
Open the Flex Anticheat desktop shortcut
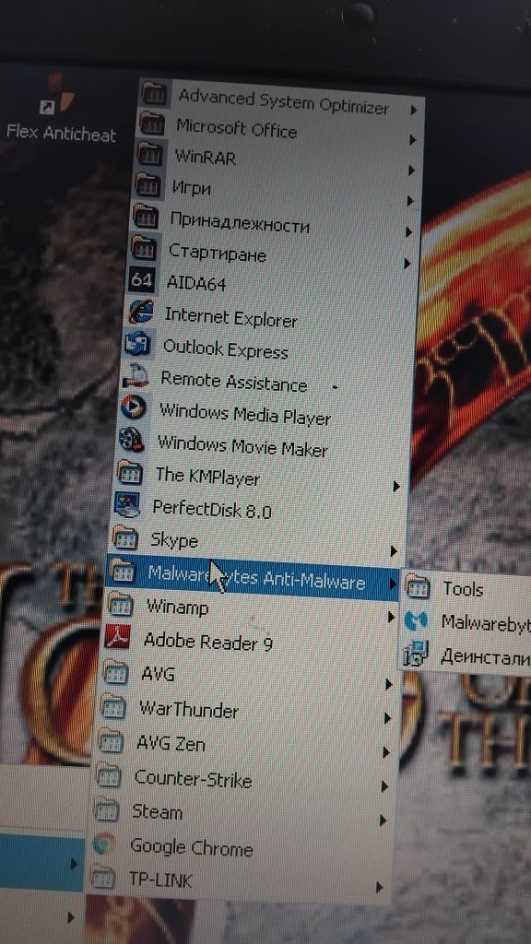pos(60,109)
